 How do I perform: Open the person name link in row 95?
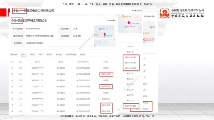click(21, 93)
